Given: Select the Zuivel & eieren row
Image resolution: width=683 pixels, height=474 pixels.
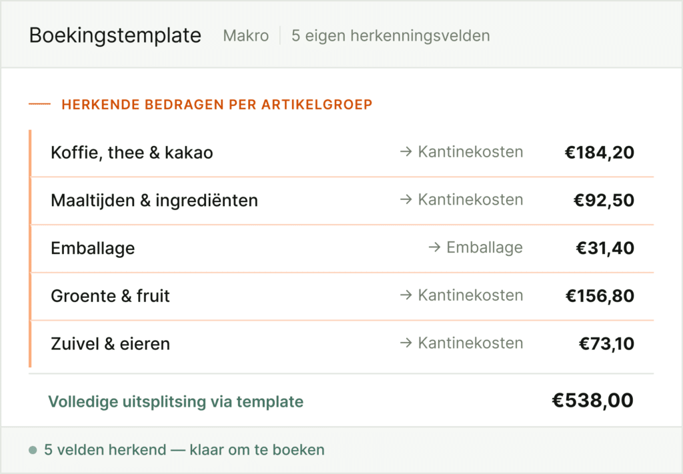Looking at the screenshot, I should (110, 344).
